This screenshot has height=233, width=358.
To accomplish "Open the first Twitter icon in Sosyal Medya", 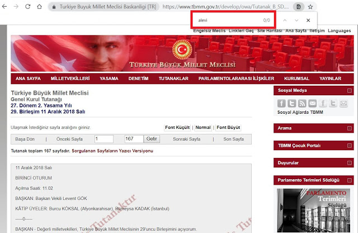I will click(x=291, y=104).
